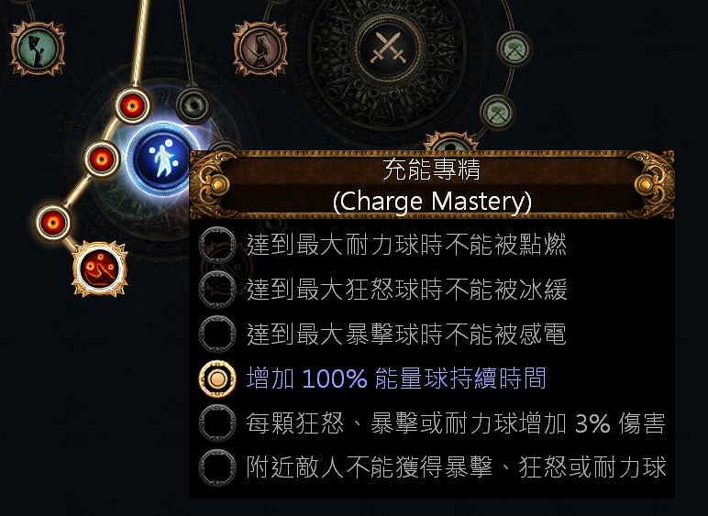Viewport: 708px width, 516px height.
Task: Click the 增加 100% 能量球持續時間 option text
Action: (396, 379)
